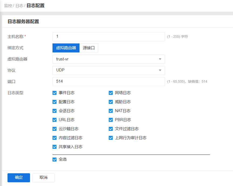233x186 pixels.
Task: Toggle the 会话日志 checkbox
Action: (54, 111)
